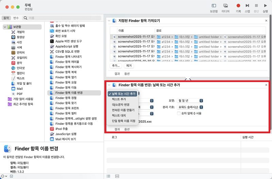Show the log list view icon

pos(108,176)
